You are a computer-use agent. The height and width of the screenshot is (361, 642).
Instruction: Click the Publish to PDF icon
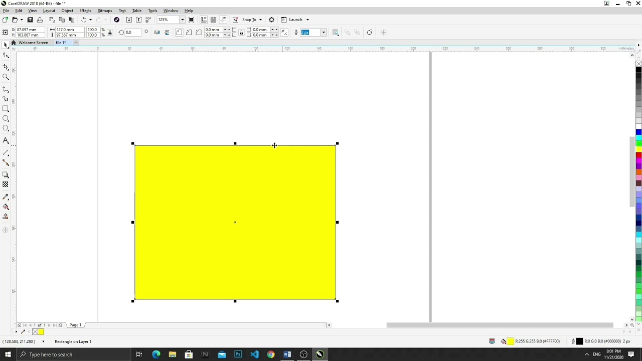click(x=148, y=20)
